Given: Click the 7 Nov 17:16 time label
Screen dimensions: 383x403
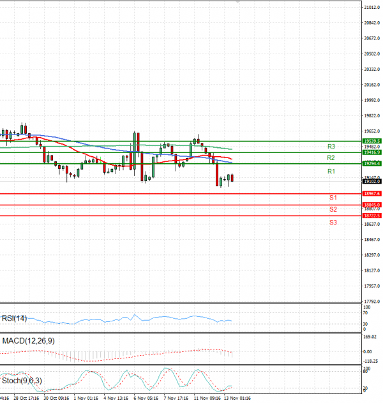Looking at the screenshot, I should (x=176, y=398).
